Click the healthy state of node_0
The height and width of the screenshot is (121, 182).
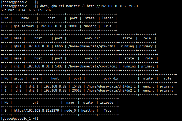pos(88,111)
